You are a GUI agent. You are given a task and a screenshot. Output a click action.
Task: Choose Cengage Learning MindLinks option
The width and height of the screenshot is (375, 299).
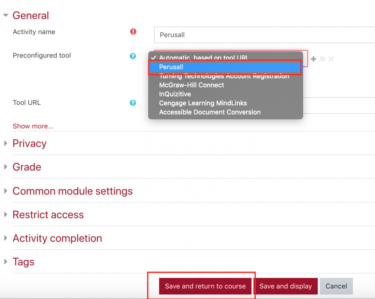coord(225,103)
